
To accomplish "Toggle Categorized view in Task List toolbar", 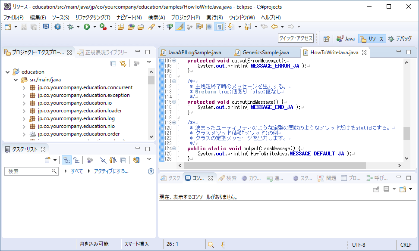I will (x=67, y=160).
